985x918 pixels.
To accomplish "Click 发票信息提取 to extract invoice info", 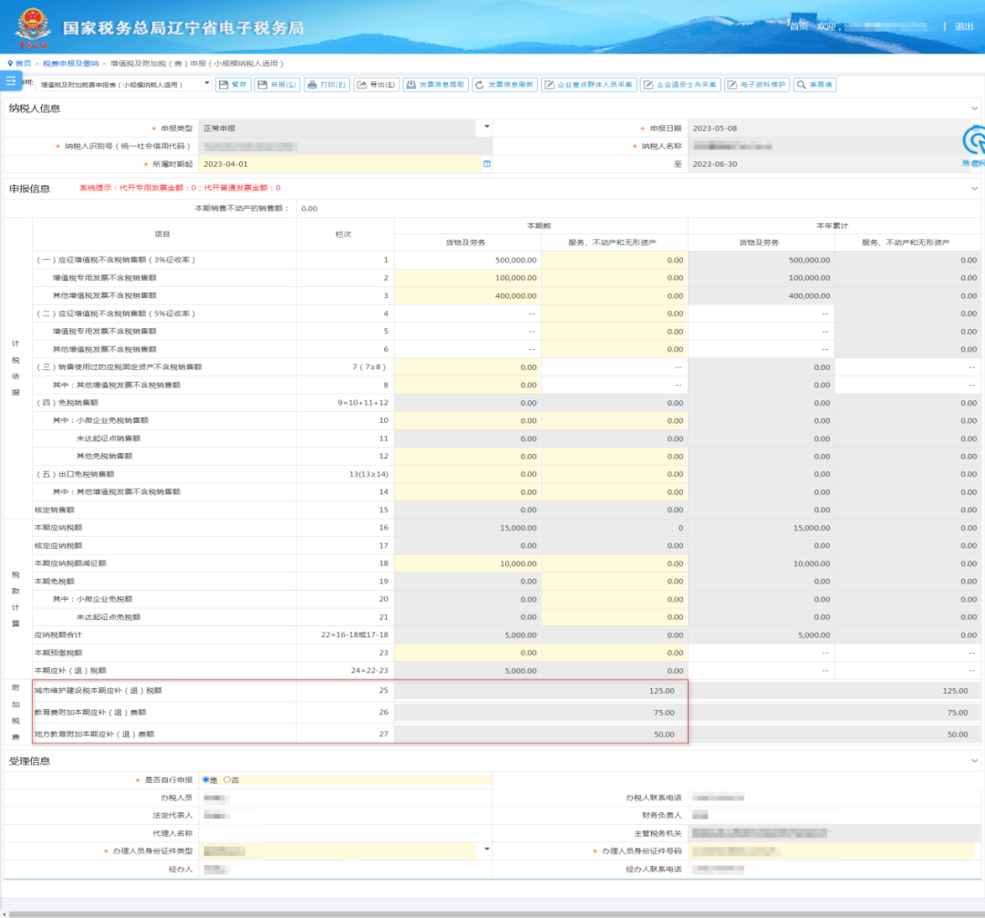I will (x=435, y=85).
